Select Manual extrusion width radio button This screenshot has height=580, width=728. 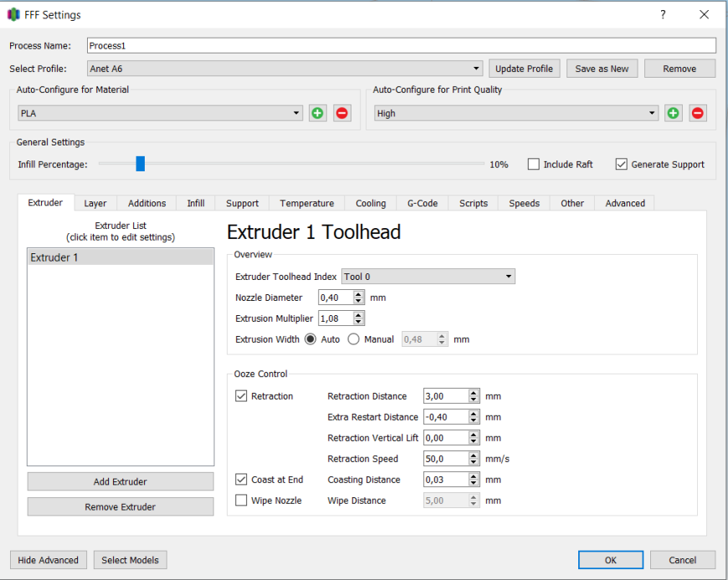(353, 339)
